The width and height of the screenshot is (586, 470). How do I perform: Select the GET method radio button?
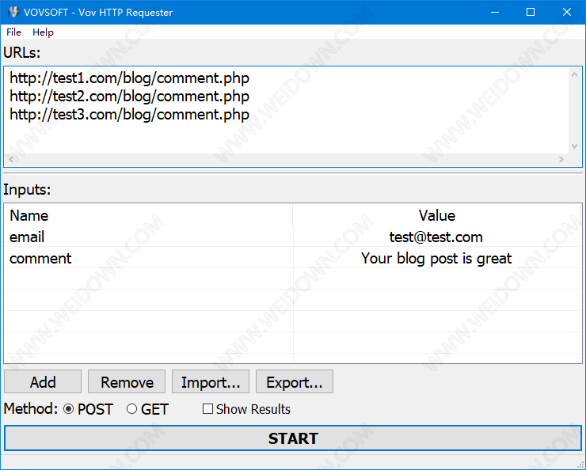point(132,409)
